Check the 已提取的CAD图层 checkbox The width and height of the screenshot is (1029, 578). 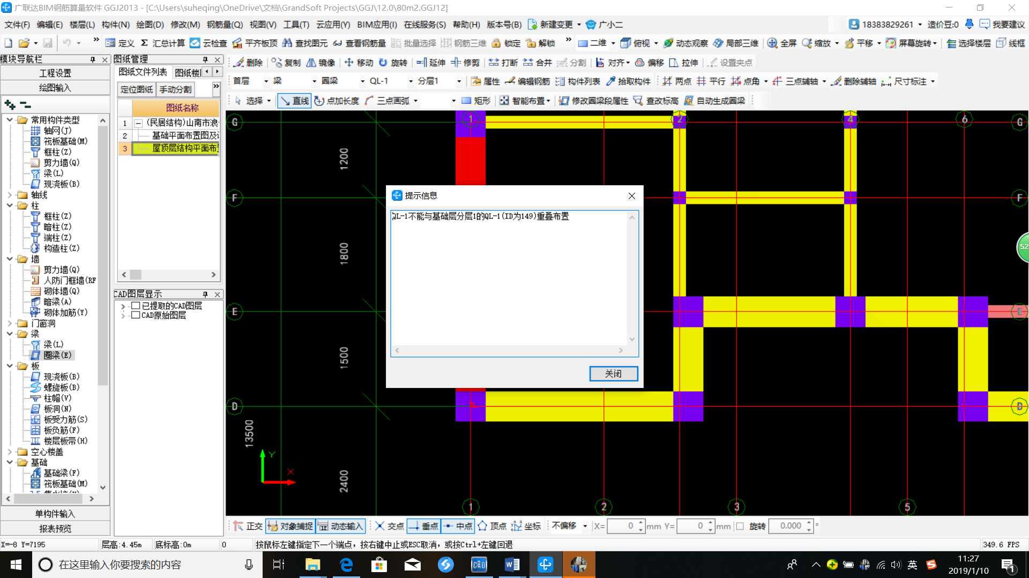click(x=136, y=306)
